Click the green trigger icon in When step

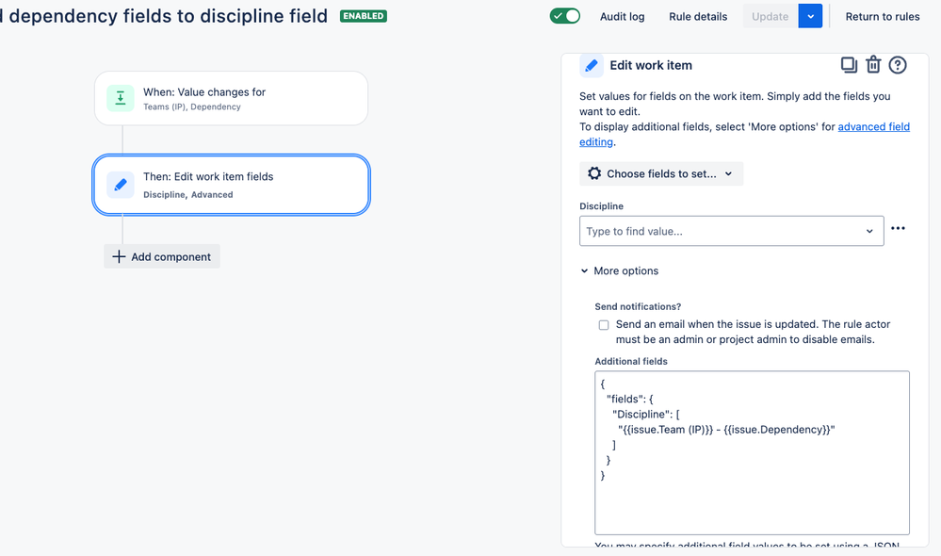(x=121, y=98)
